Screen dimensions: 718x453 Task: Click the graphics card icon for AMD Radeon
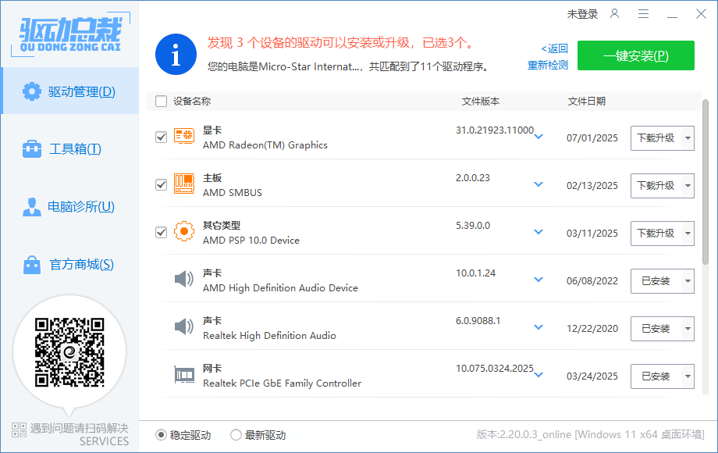tap(184, 137)
